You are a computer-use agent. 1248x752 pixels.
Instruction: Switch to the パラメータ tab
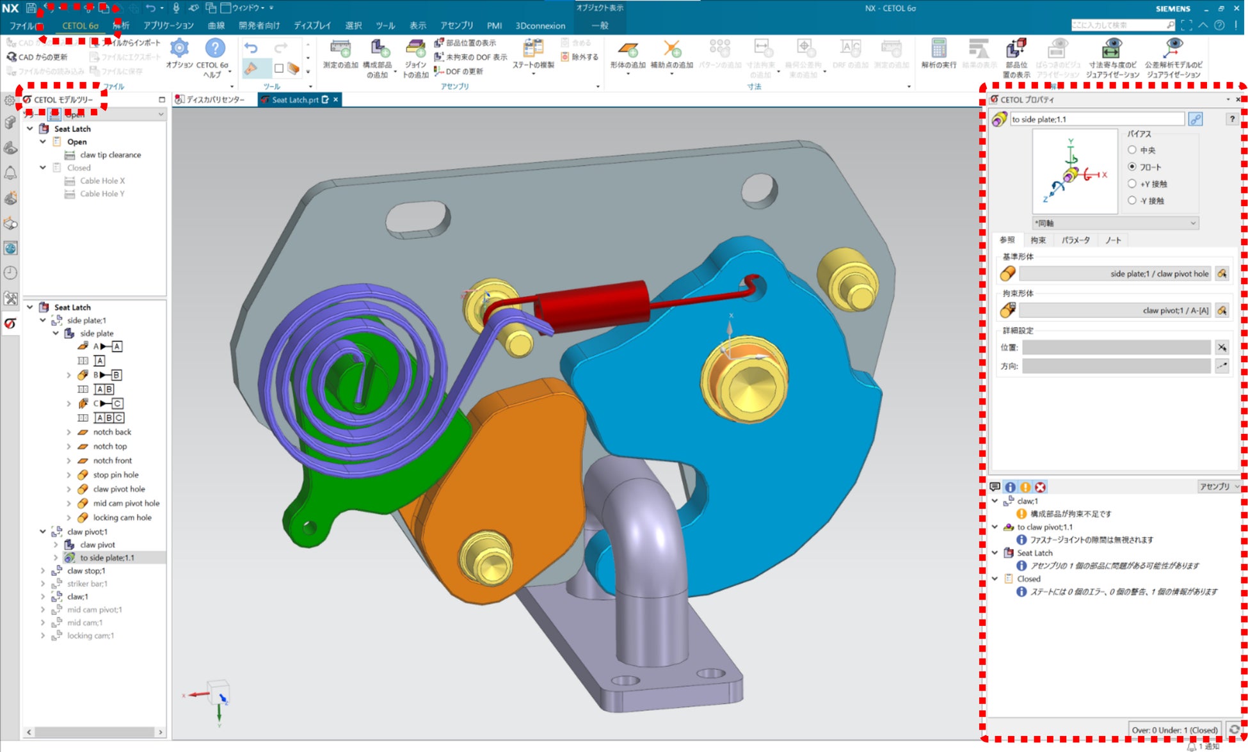1075,240
